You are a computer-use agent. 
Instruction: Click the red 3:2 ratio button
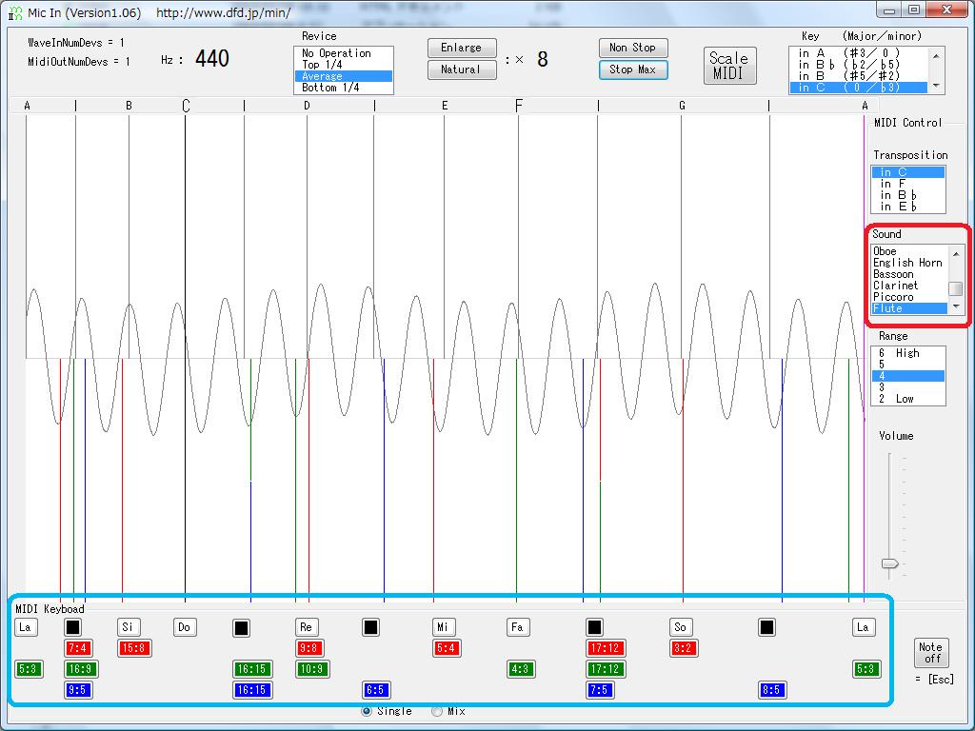684,648
